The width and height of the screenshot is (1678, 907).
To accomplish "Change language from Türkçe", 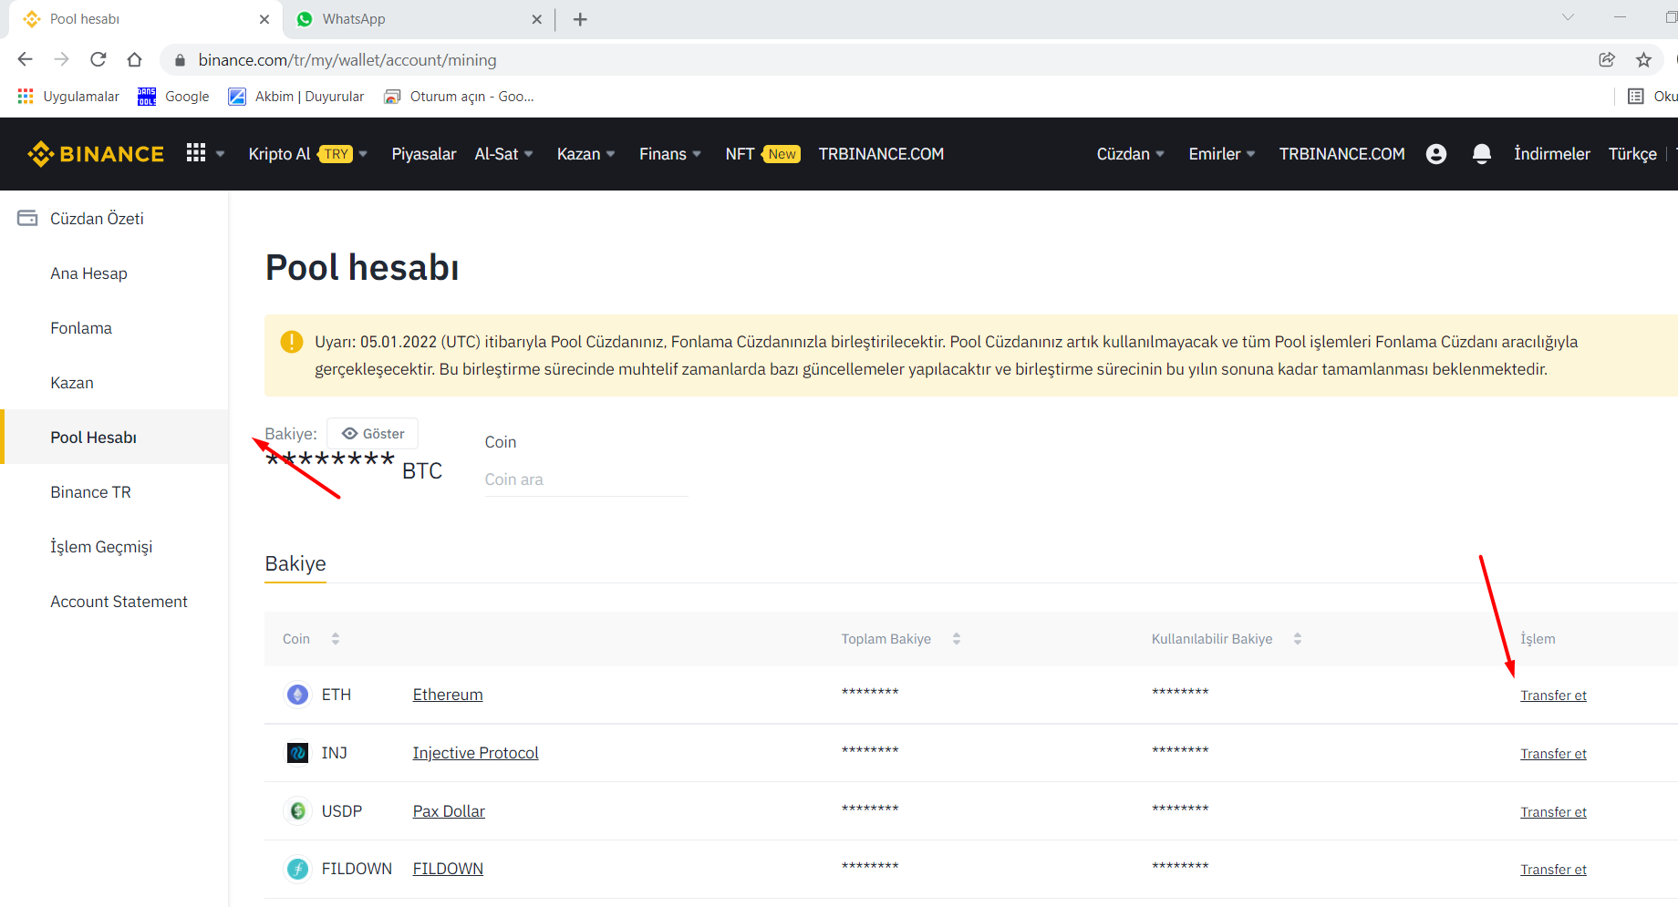I will click(x=1632, y=154).
